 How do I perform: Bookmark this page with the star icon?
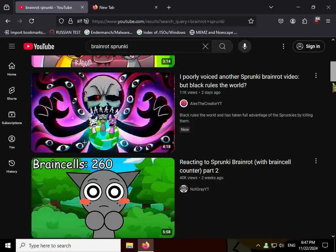[x=251, y=21]
